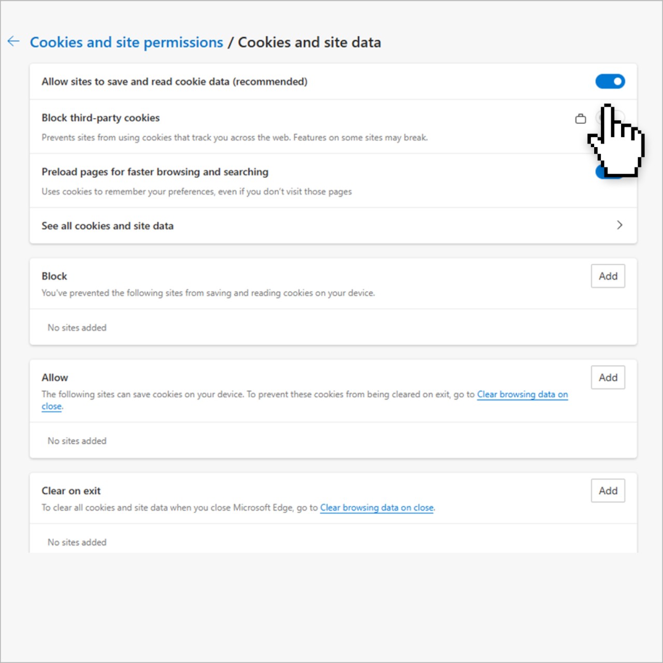The image size is (663, 663).
Task: Click the Block section heading
Action: pos(54,276)
